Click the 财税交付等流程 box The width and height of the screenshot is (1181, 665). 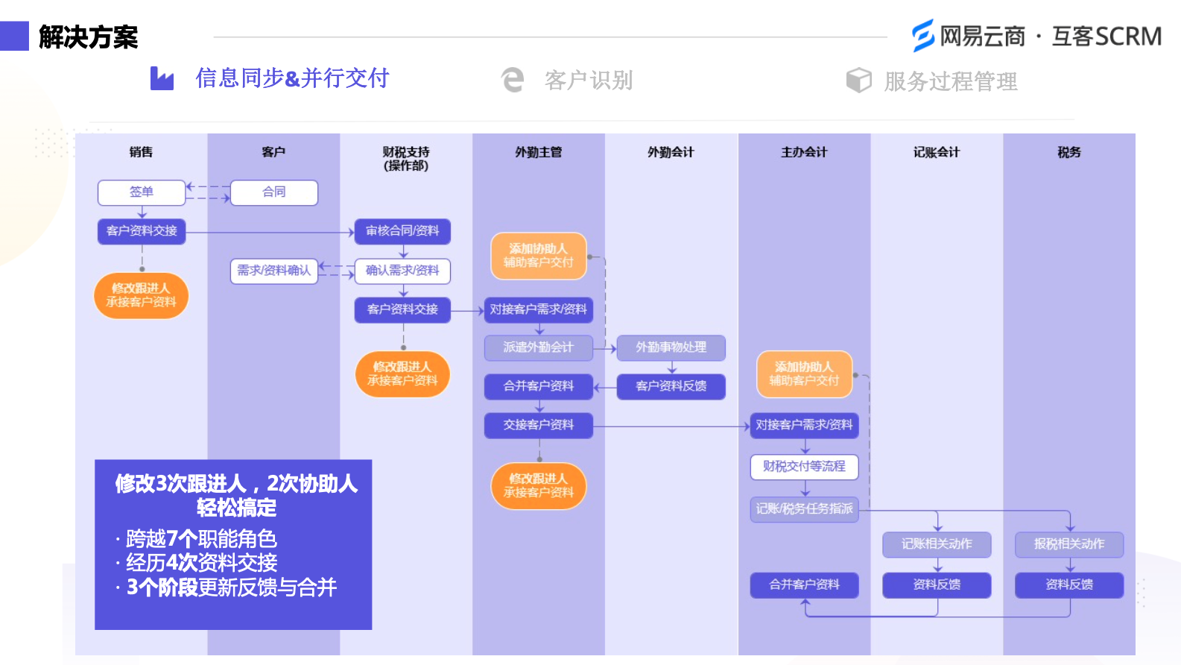click(804, 467)
